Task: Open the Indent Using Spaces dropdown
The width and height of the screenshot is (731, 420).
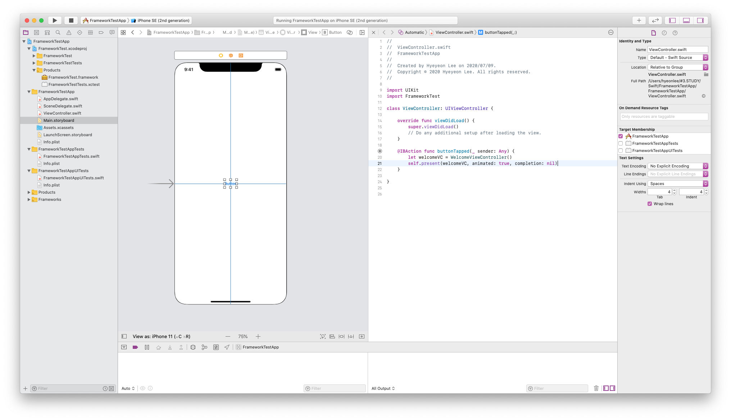Action: [x=678, y=184]
